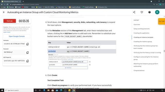The width and height of the screenshot is (165, 92).
Task: Copy the username student-02 value
Action: click(28, 44)
